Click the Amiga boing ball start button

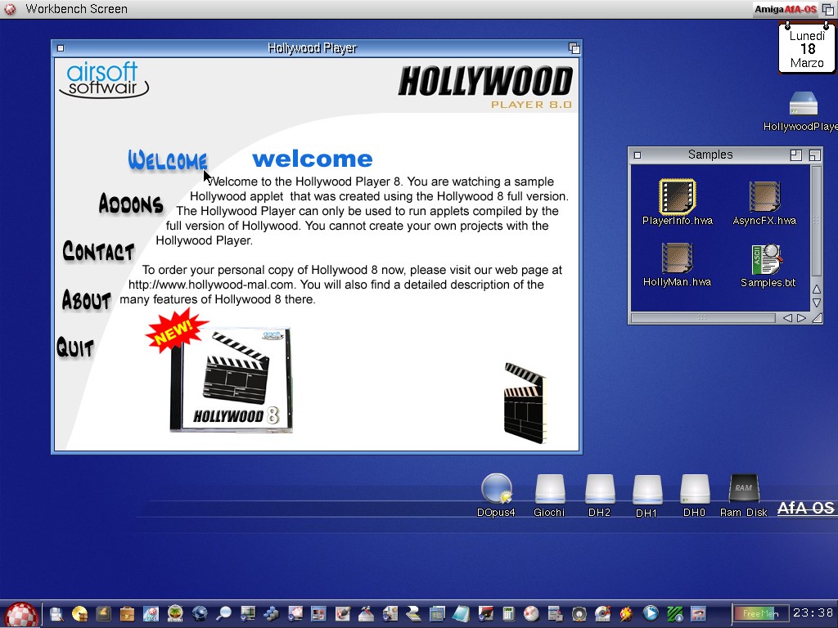20,614
